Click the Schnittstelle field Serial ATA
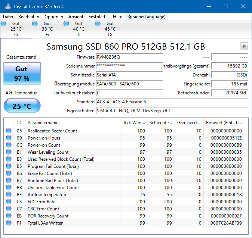 pos(129,75)
